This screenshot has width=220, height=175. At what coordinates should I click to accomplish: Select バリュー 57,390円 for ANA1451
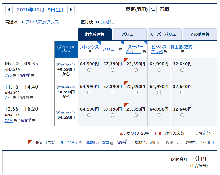[x=112, y=115]
